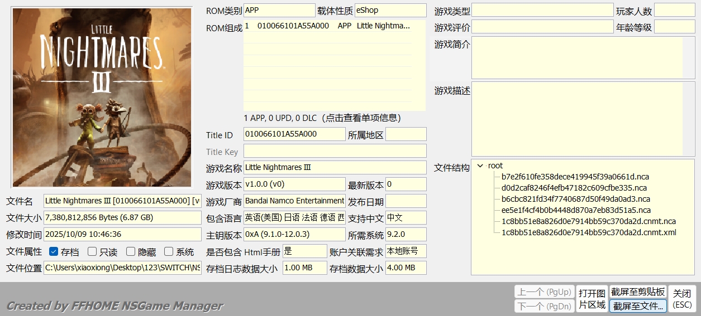Click 截屏至剪贴板 to copy screenshot
This screenshot has height=316, width=701.
click(638, 292)
